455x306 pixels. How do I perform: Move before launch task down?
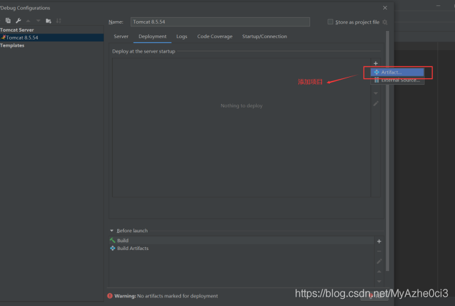[x=379, y=282]
